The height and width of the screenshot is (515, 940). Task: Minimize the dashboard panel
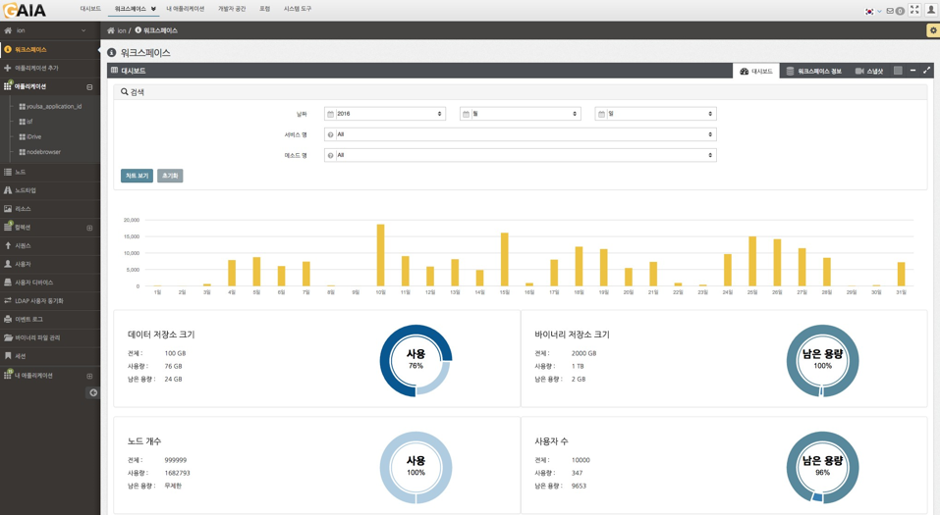click(912, 71)
